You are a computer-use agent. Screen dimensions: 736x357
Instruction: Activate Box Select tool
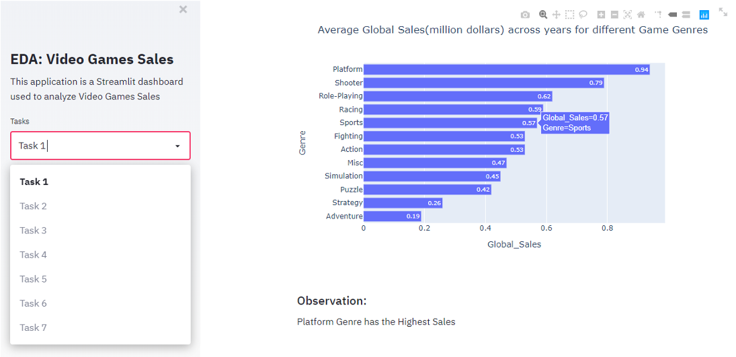[569, 15]
